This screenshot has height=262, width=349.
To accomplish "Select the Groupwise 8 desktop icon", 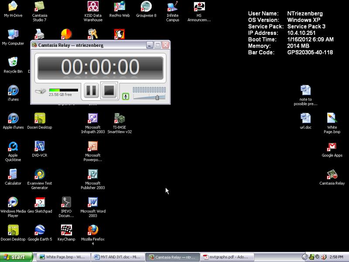I will [x=146, y=9].
